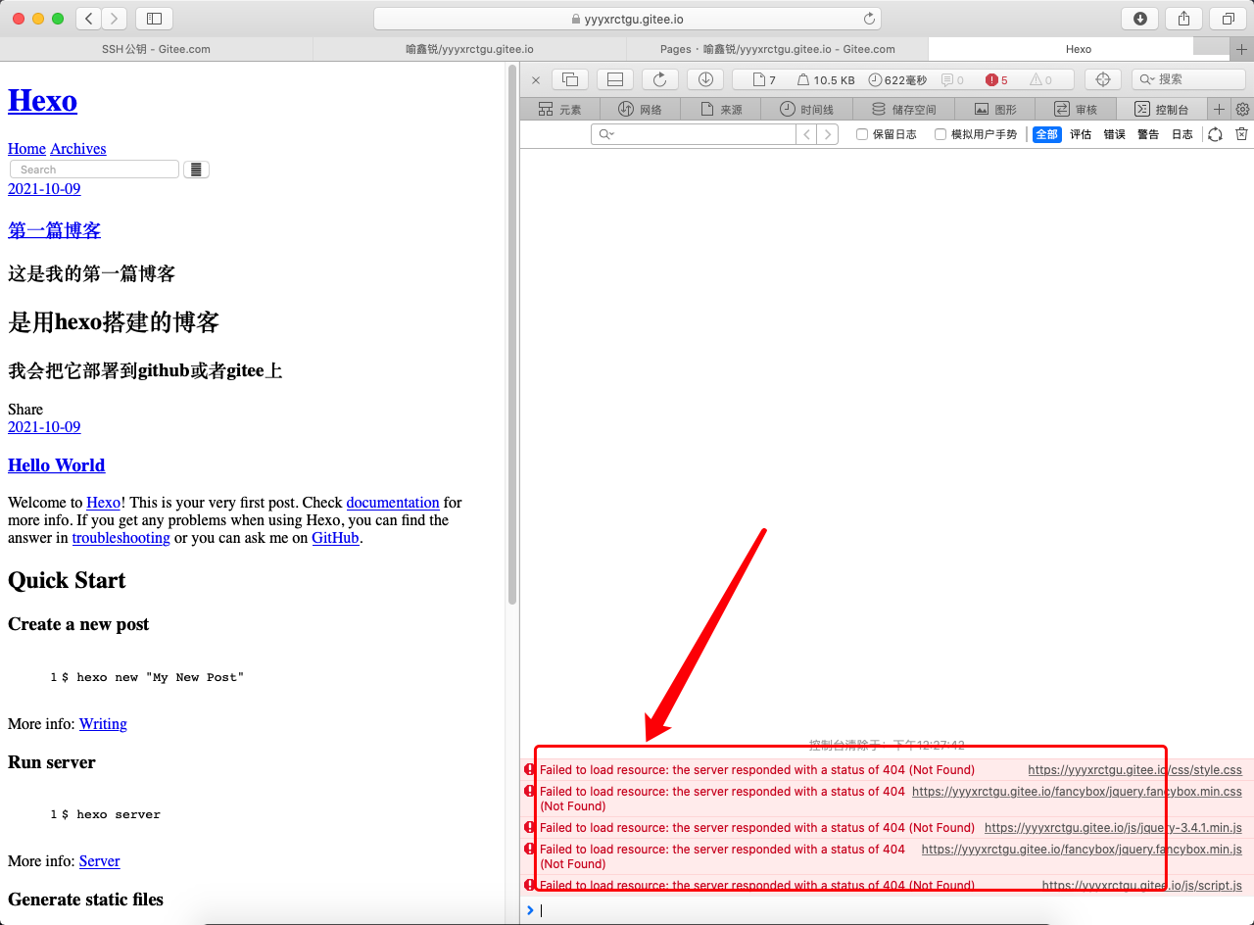Open the css/style.css error URL
The image size is (1254, 925).
[x=1134, y=770]
